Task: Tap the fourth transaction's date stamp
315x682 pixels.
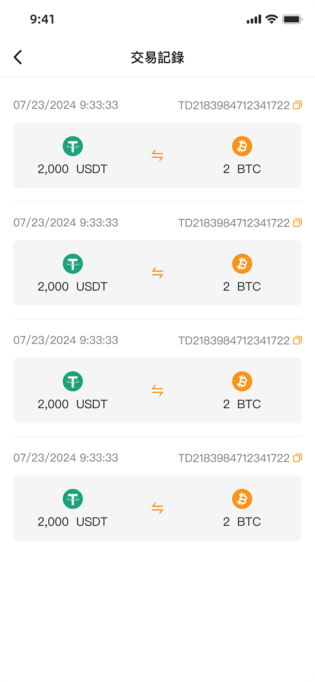Action: [x=66, y=458]
